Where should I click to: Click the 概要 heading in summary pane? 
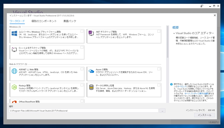[x=176, y=27]
